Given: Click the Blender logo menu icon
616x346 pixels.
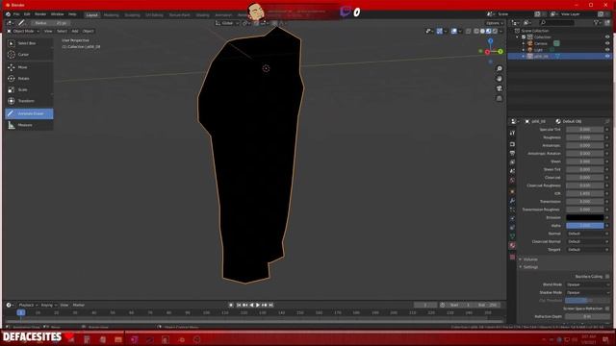Looking at the screenshot, I should click(9, 14).
